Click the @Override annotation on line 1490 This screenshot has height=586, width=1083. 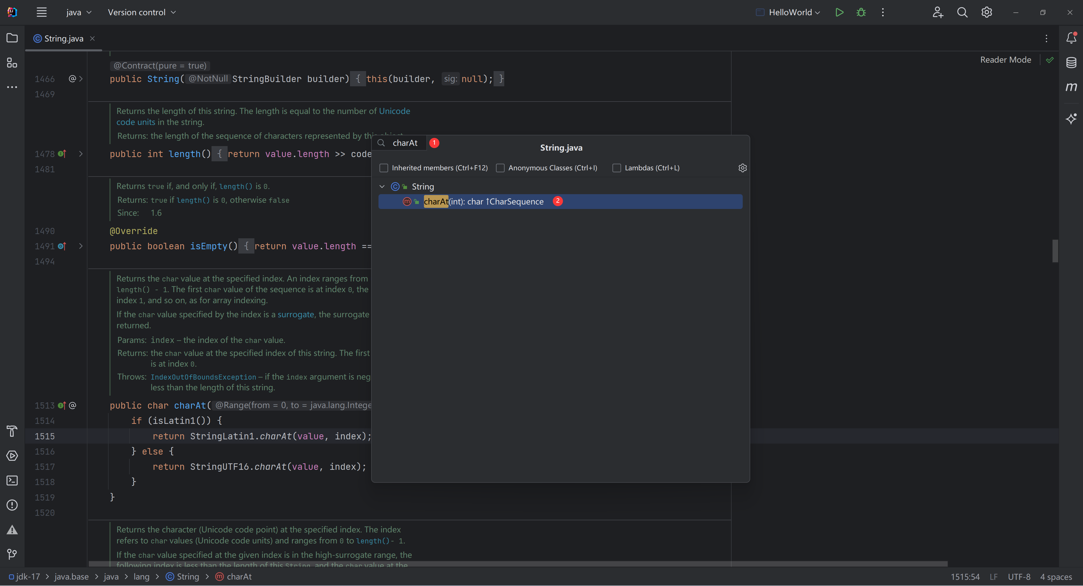click(x=134, y=231)
